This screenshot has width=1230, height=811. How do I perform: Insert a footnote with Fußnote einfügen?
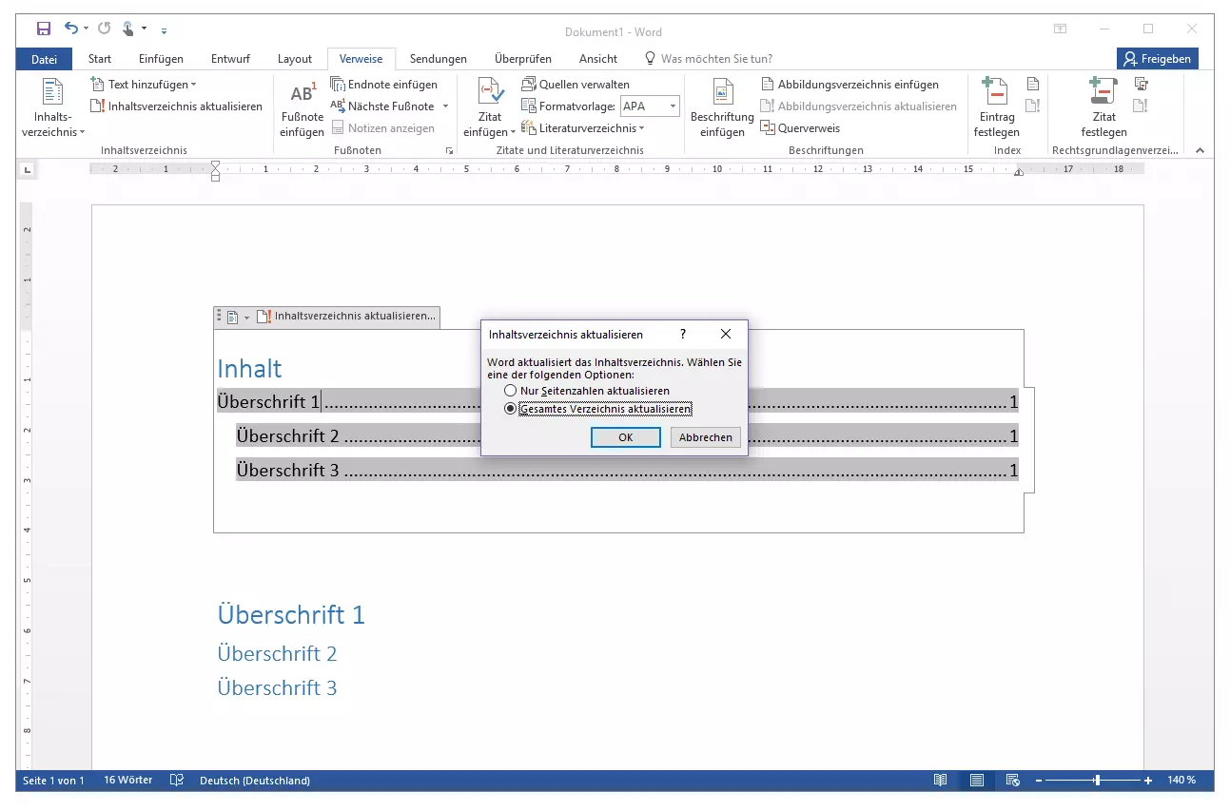click(x=303, y=108)
